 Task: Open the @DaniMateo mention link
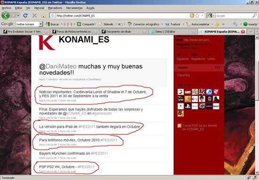(x=58, y=66)
